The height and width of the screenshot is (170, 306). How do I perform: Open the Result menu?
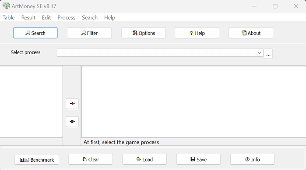28,17
